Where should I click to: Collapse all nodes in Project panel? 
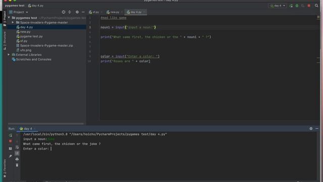[x=70, y=12]
